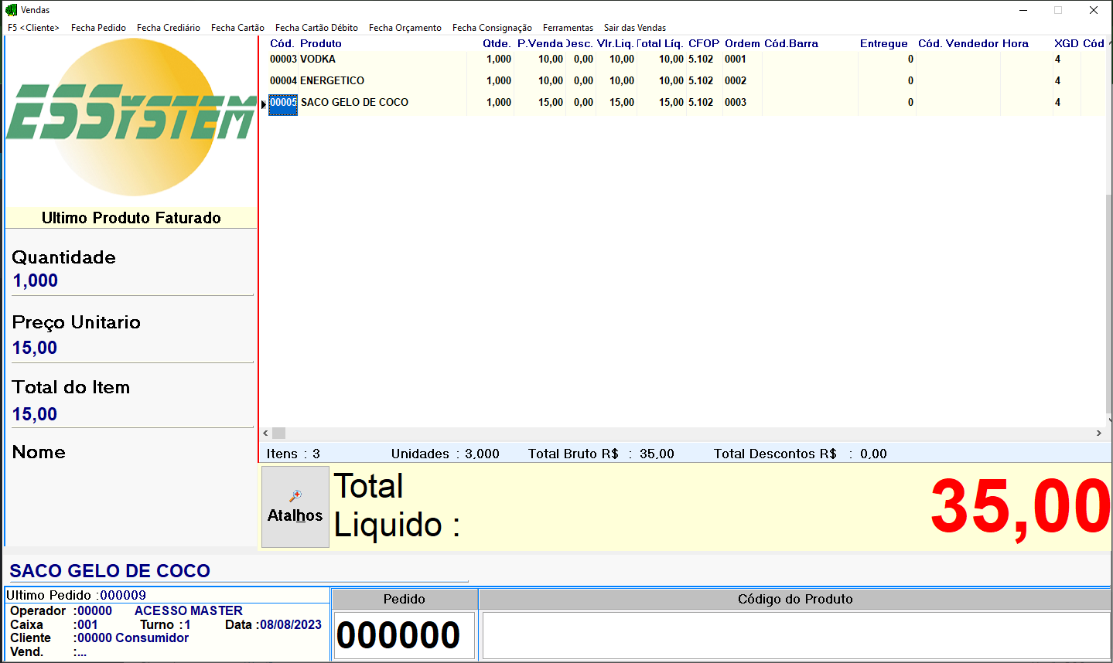Click the grid's horizontal scrollbar right arrow
Screen dimensions: 1113x663
[1099, 433]
